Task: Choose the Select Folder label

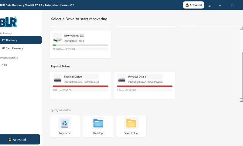Action: (131, 133)
